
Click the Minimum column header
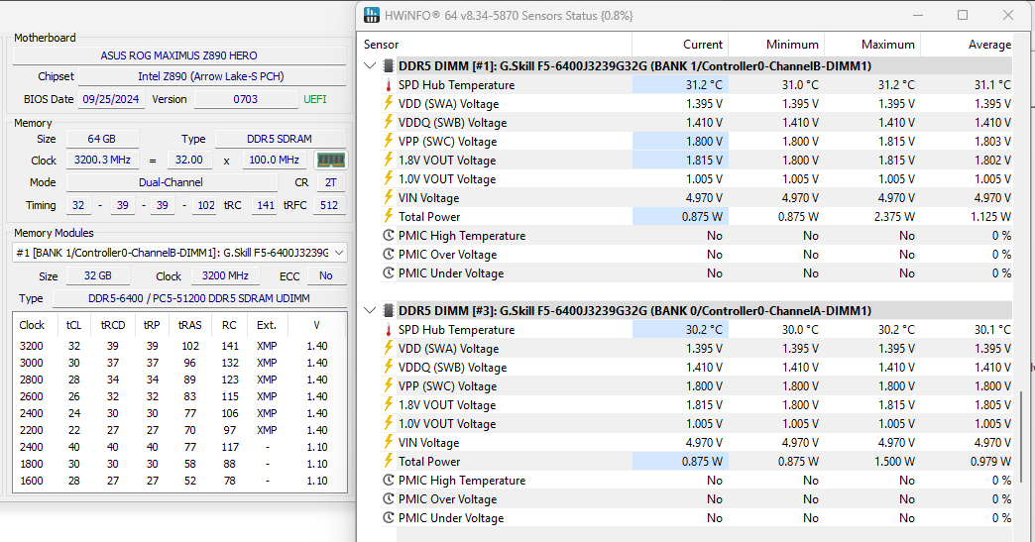tap(776, 45)
